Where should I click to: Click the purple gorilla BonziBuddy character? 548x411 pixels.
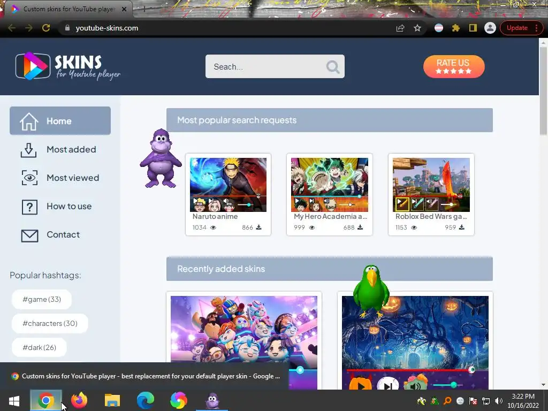coord(161,158)
